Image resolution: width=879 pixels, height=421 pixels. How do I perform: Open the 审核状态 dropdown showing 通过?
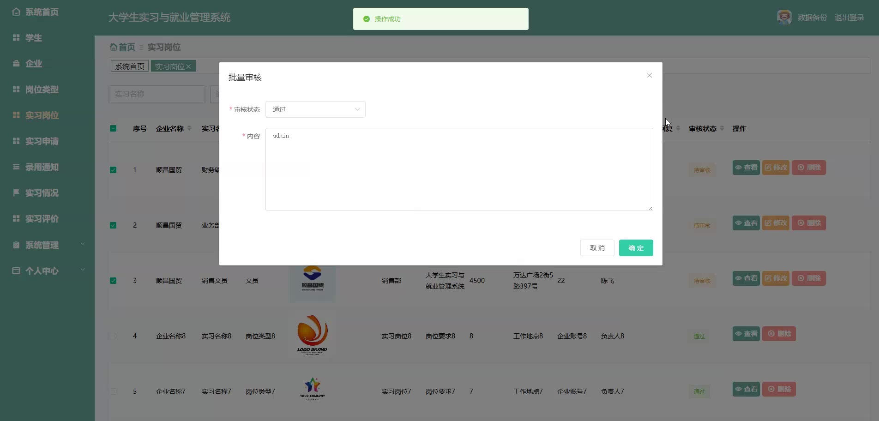(315, 109)
